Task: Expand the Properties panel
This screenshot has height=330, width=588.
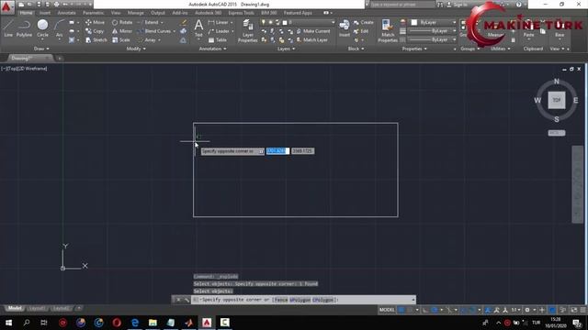Action: [x=414, y=49]
